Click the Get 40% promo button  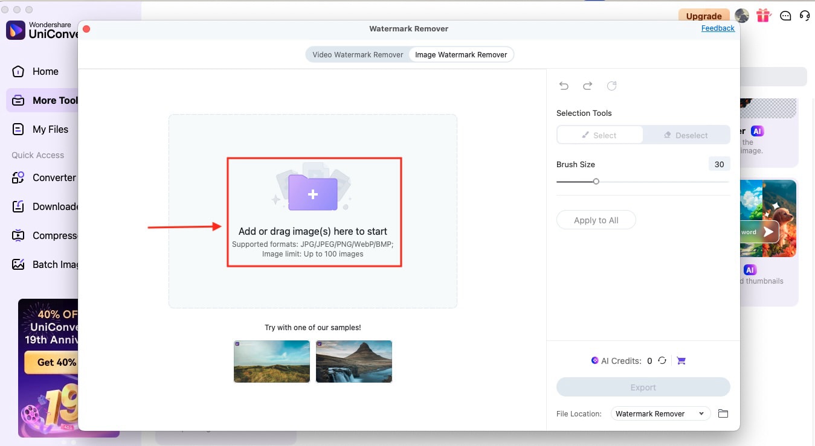51,362
